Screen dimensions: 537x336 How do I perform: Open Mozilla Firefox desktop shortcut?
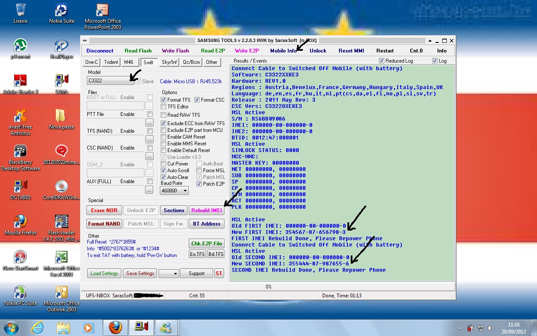20,225
